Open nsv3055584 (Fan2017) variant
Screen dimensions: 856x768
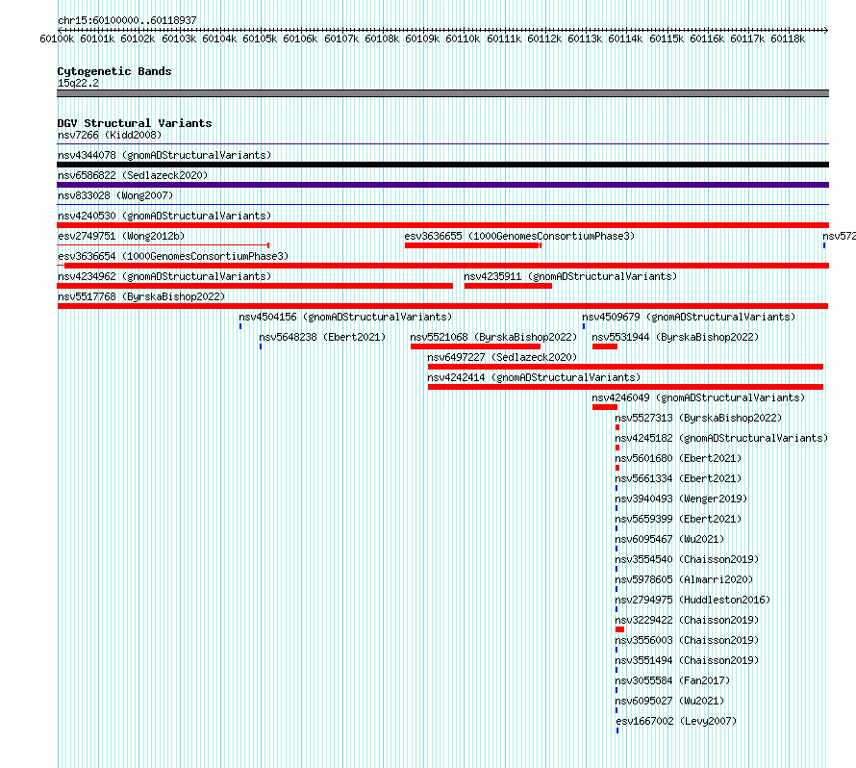672,680
